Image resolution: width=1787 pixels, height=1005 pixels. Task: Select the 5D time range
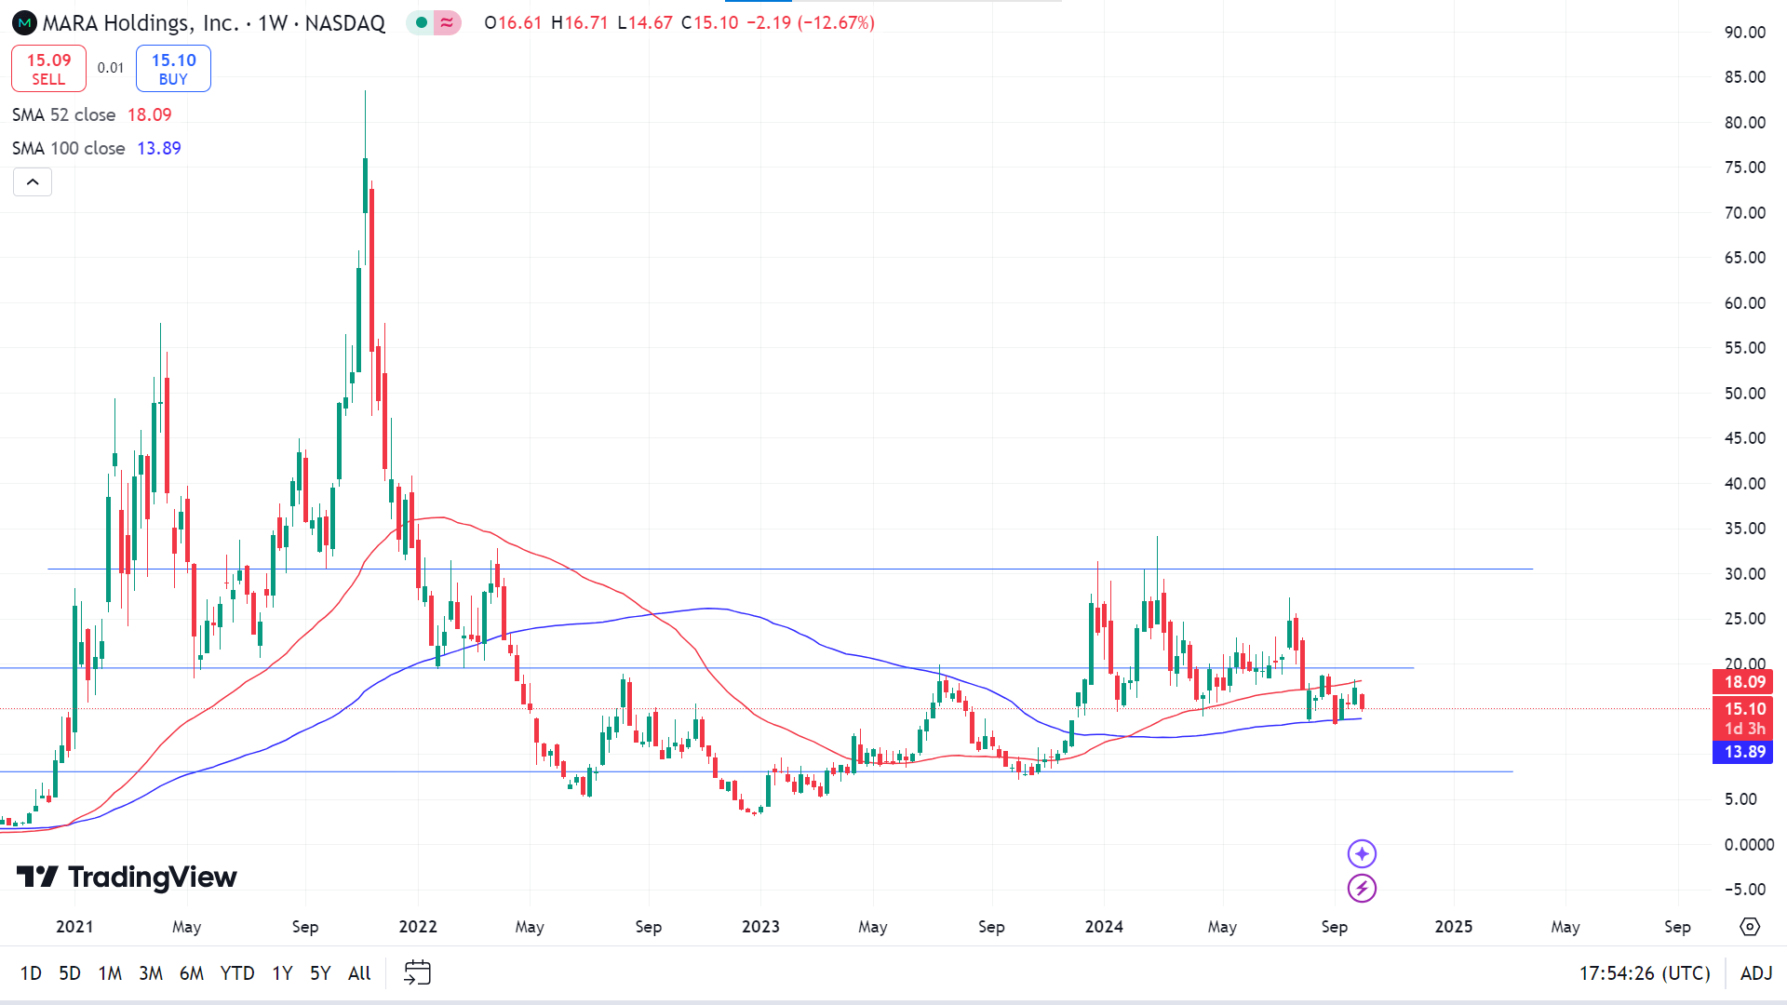coord(70,973)
